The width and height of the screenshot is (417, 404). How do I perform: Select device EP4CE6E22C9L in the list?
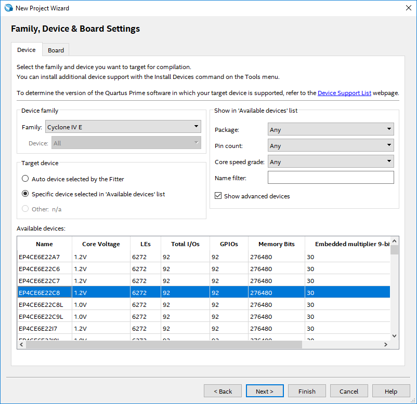point(204,317)
